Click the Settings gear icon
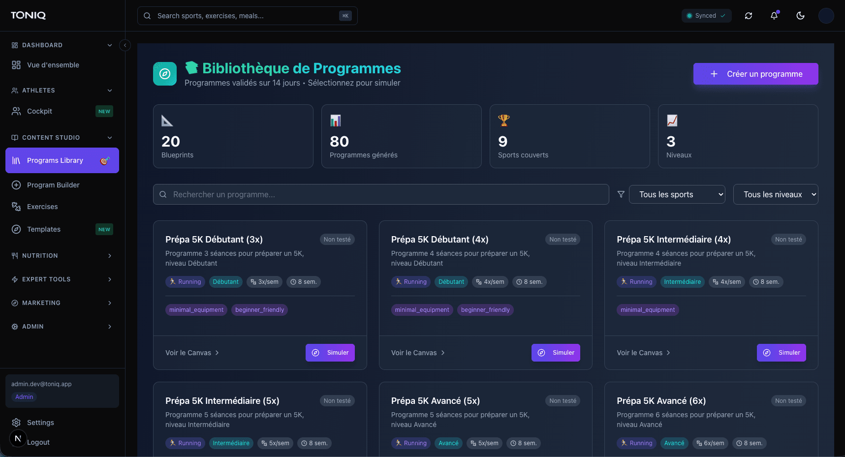Image resolution: width=845 pixels, height=457 pixels. [x=16, y=423]
